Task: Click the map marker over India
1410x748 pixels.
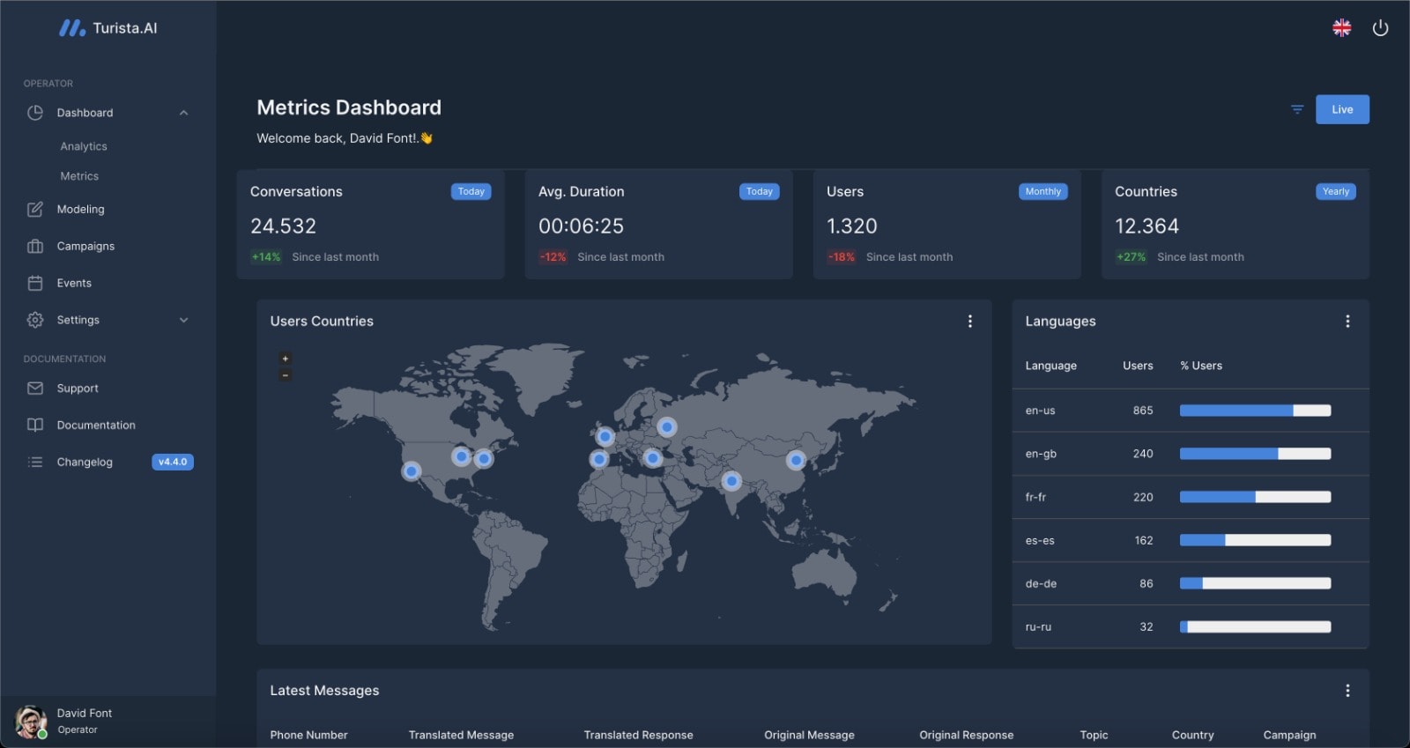Action: click(731, 480)
